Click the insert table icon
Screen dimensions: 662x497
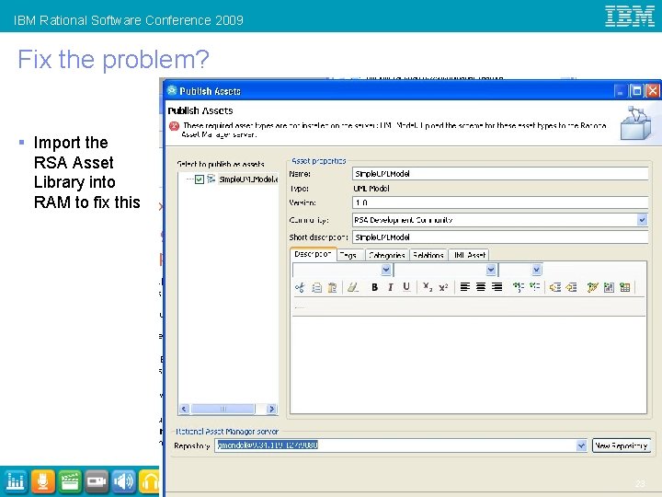click(625, 287)
